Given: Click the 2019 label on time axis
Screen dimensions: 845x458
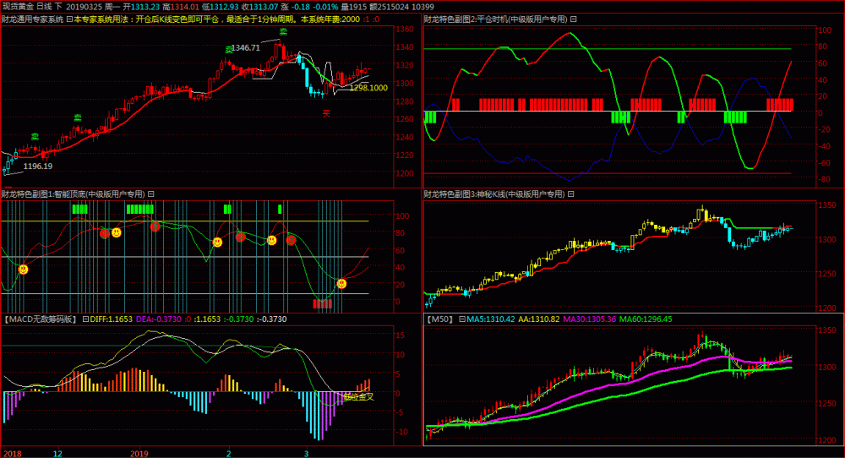Looking at the screenshot, I should [139, 453].
